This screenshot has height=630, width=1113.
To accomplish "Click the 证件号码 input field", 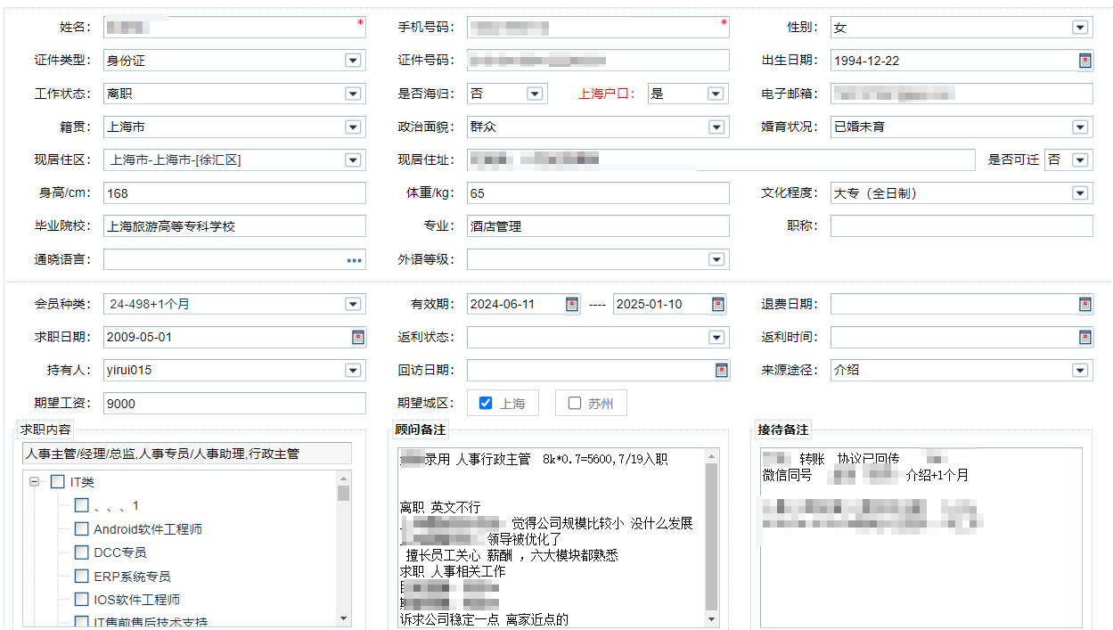I will [598, 61].
